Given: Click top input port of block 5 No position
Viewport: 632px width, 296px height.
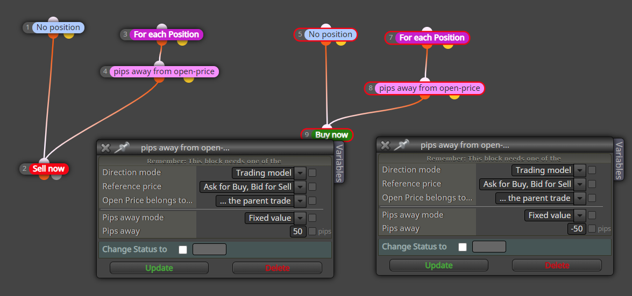Looking at the screenshot, I should (325, 26).
